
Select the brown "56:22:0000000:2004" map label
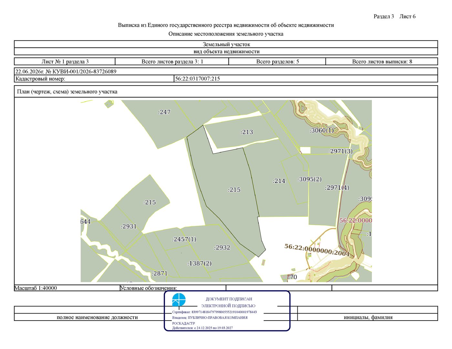coord(317,250)
